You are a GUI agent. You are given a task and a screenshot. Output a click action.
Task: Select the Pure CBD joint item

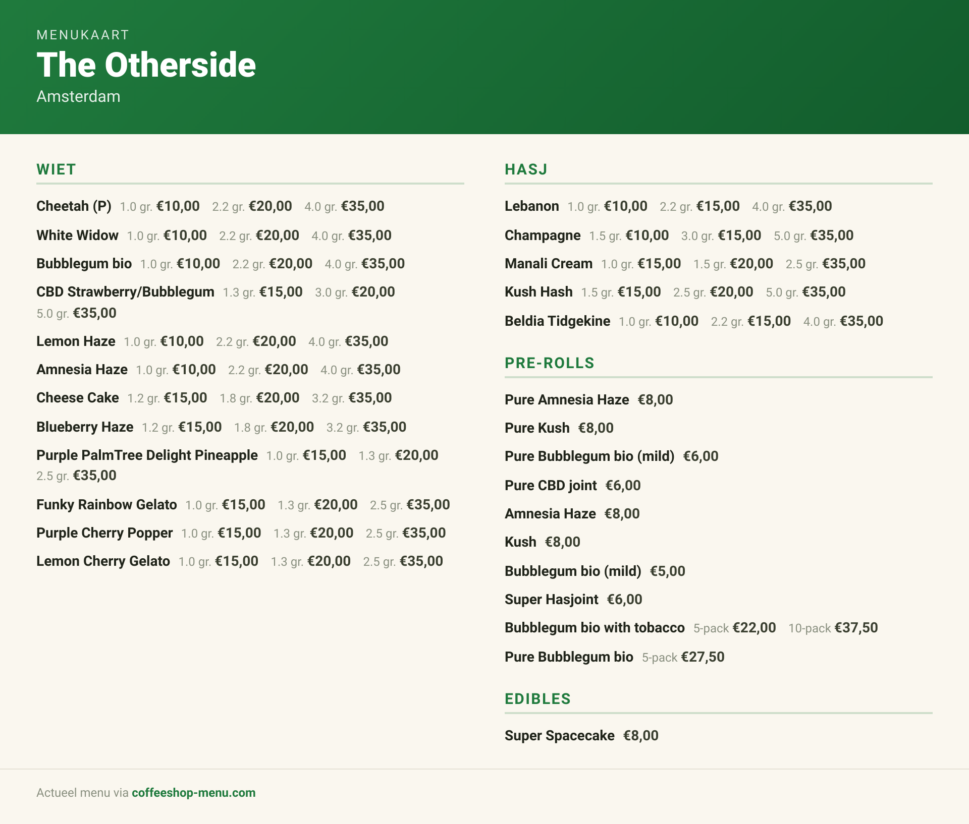coord(551,486)
